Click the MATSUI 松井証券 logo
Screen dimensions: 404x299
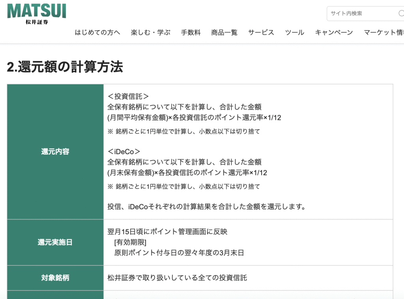37,14
